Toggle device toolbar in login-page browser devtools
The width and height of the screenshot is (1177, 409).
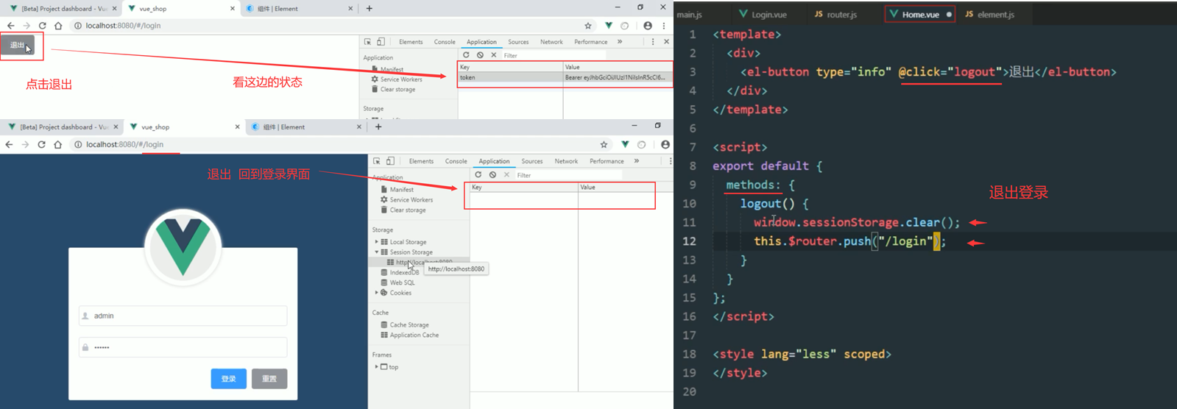(390, 161)
